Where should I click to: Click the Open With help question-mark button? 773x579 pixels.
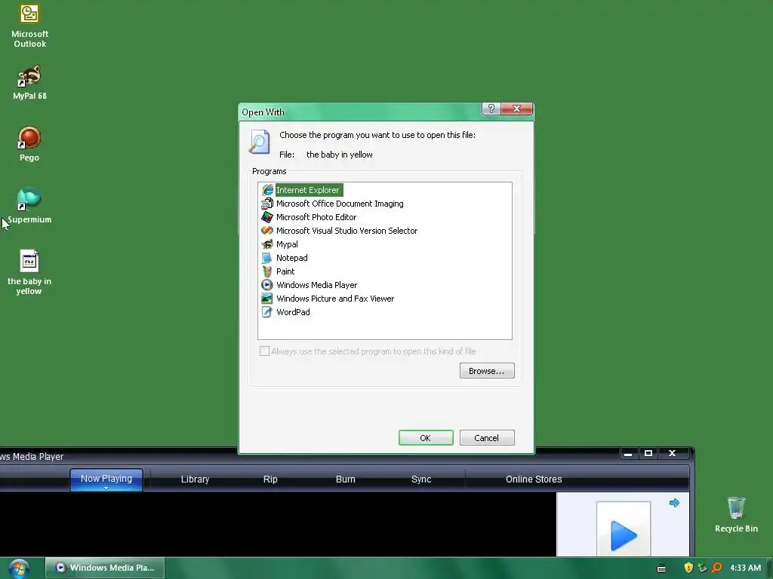[491, 109]
